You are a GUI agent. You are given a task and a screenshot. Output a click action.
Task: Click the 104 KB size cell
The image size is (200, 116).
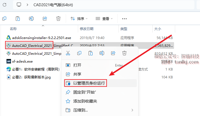click(167, 77)
